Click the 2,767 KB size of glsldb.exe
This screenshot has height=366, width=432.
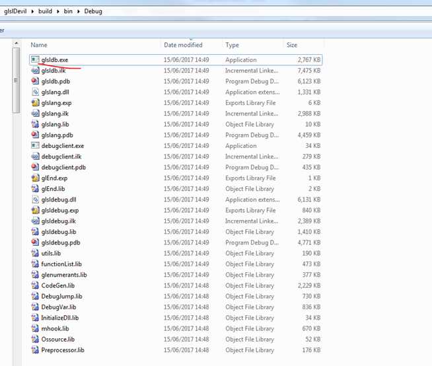(x=309, y=60)
